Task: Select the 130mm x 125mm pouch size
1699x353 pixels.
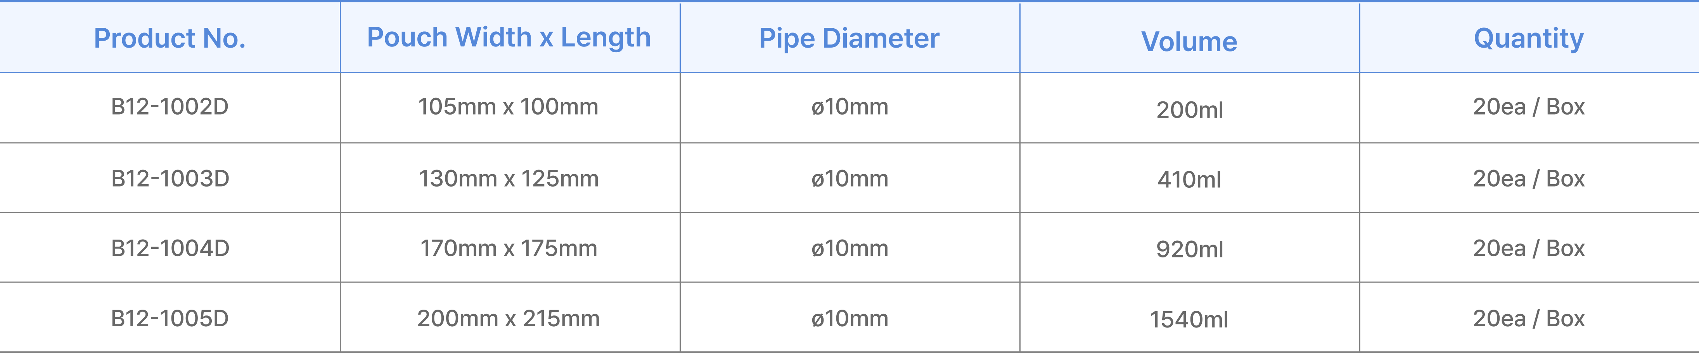Action: (509, 178)
